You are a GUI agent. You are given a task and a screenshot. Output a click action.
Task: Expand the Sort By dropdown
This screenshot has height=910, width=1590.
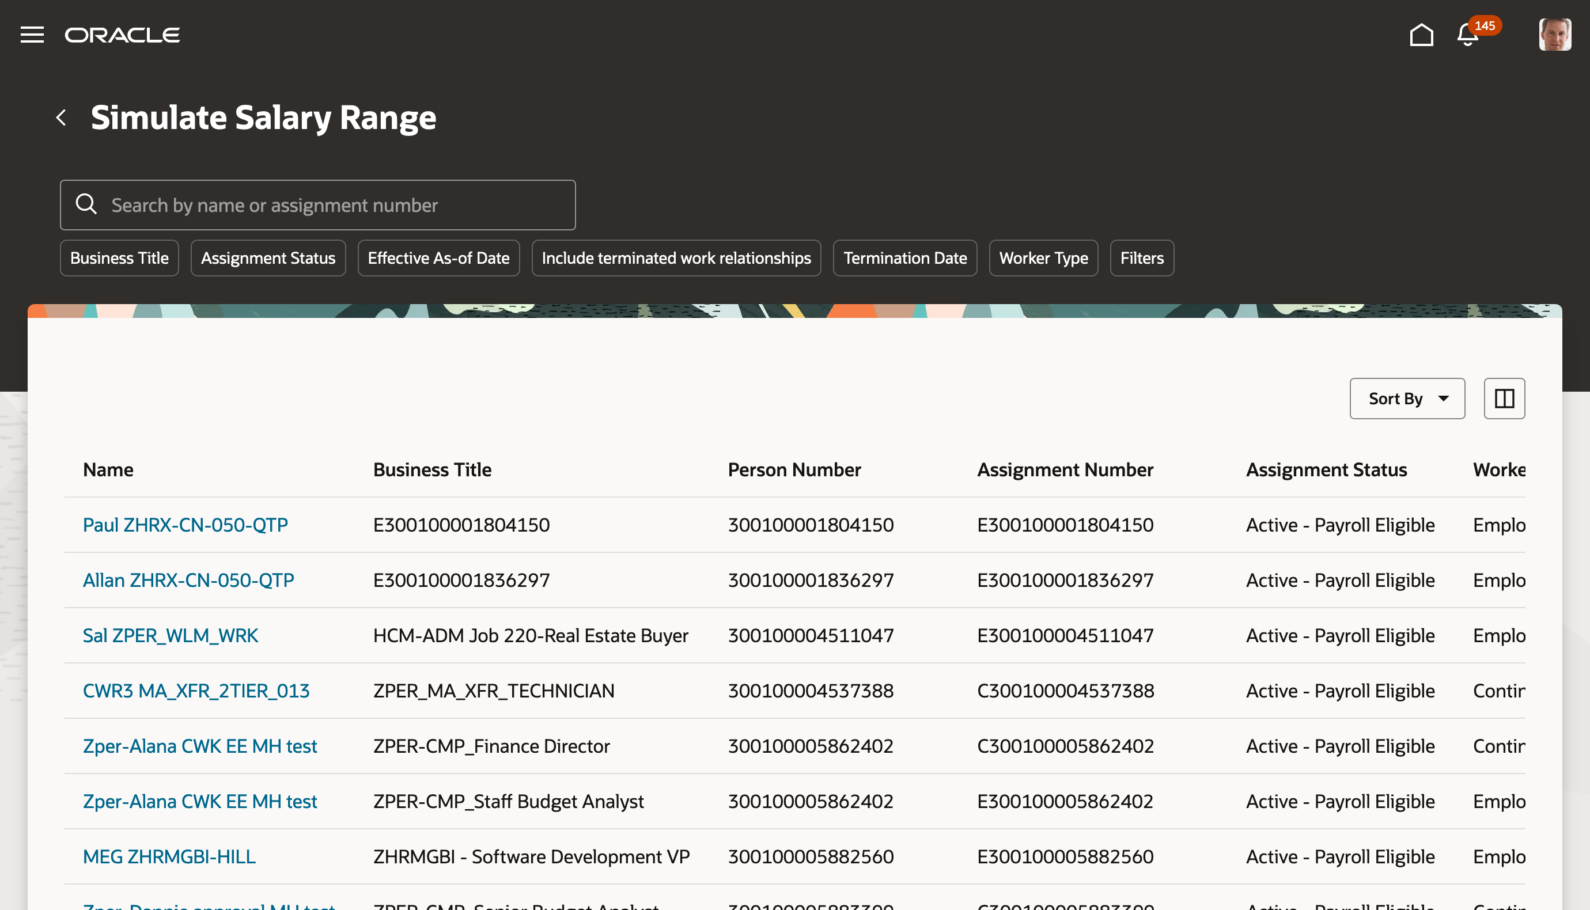[x=1406, y=398]
